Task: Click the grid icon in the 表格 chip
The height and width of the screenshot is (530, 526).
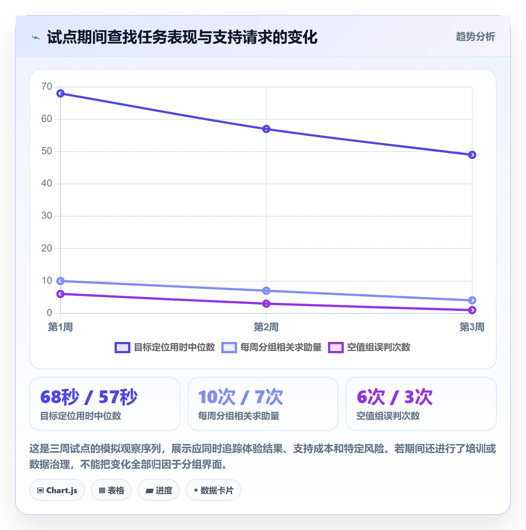Action: pyautogui.click(x=102, y=491)
